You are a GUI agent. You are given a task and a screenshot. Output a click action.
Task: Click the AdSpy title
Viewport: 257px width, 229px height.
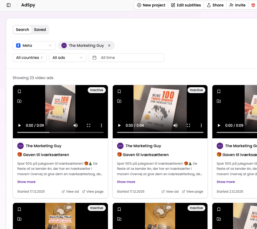click(28, 5)
